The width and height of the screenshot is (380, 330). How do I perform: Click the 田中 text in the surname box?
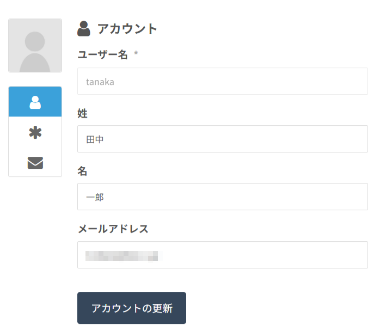tap(95, 139)
